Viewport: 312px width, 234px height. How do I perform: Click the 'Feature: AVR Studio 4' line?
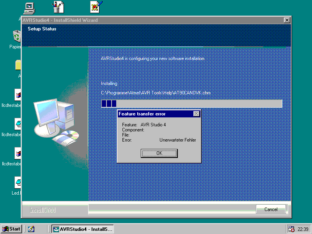click(144, 125)
